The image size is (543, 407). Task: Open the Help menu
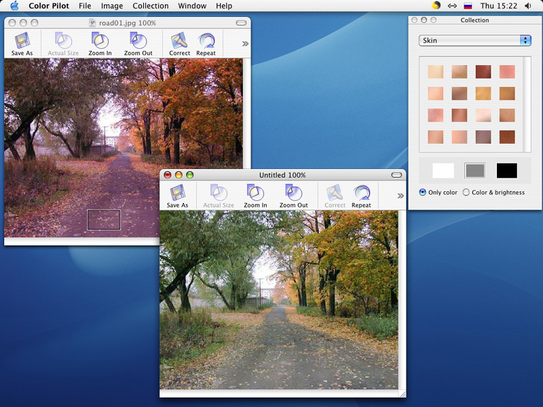coord(224,6)
